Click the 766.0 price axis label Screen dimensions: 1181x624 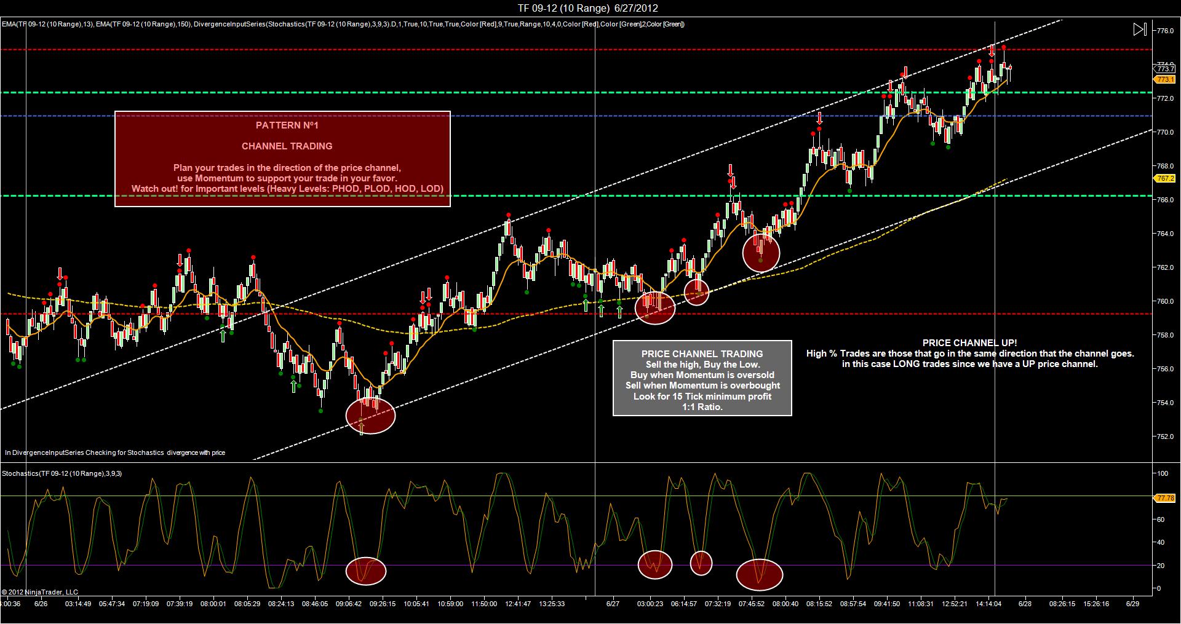pos(1165,200)
